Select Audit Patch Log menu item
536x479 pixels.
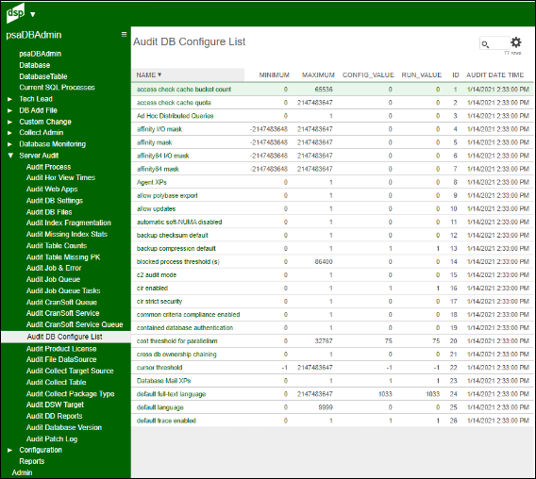(52, 439)
